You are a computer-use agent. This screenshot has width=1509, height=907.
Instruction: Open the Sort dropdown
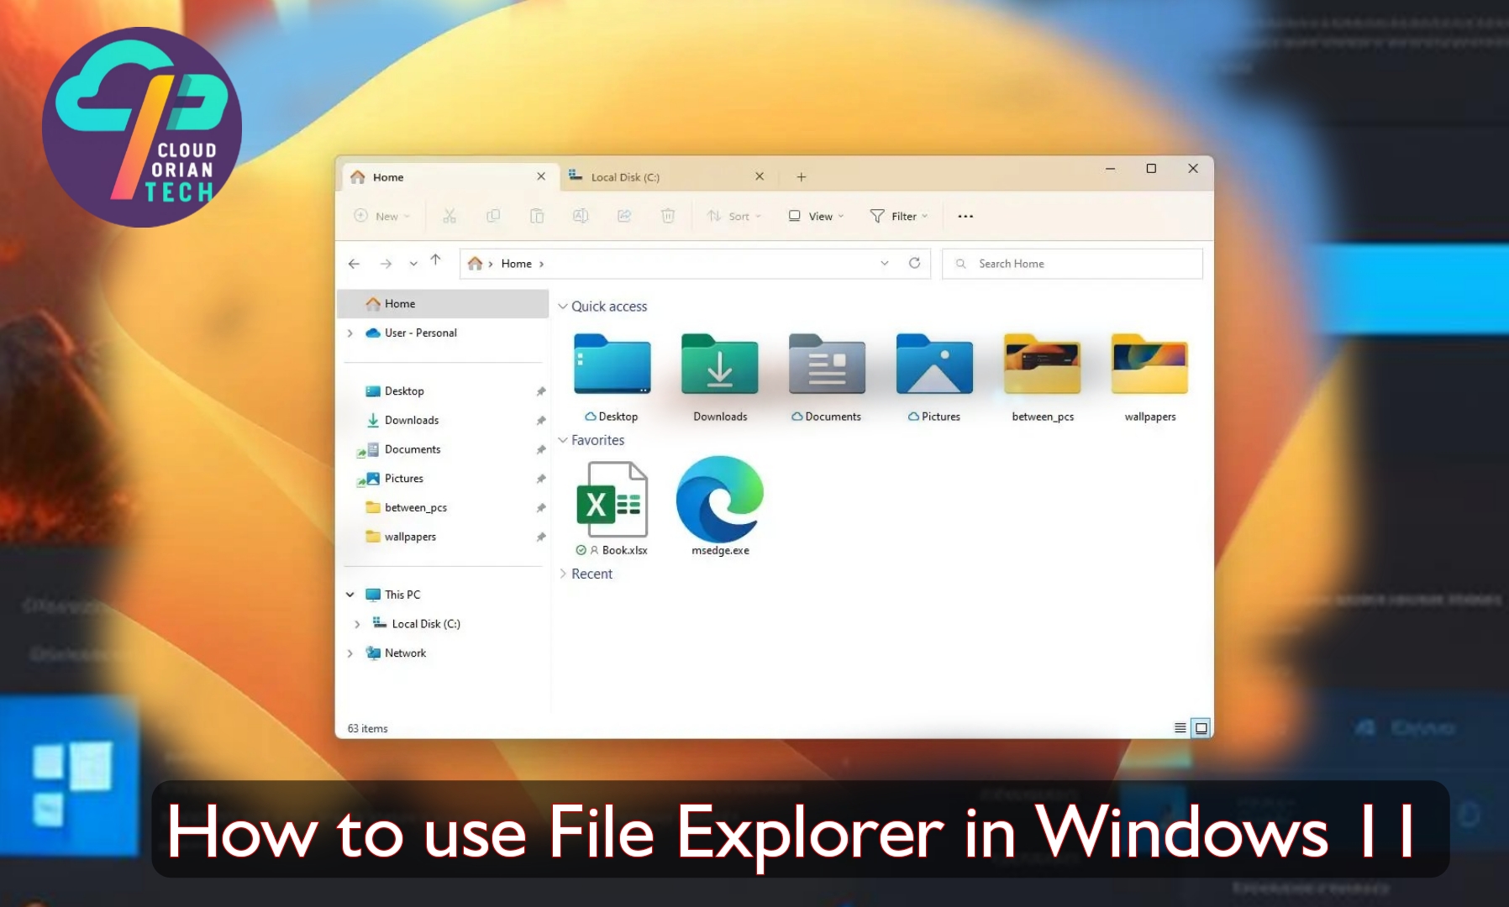[733, 216]
